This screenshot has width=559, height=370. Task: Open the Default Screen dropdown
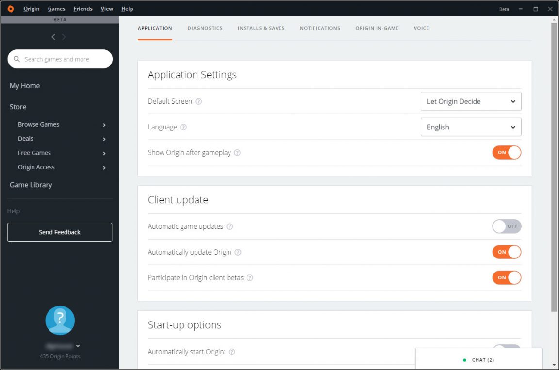click(471, 101)
